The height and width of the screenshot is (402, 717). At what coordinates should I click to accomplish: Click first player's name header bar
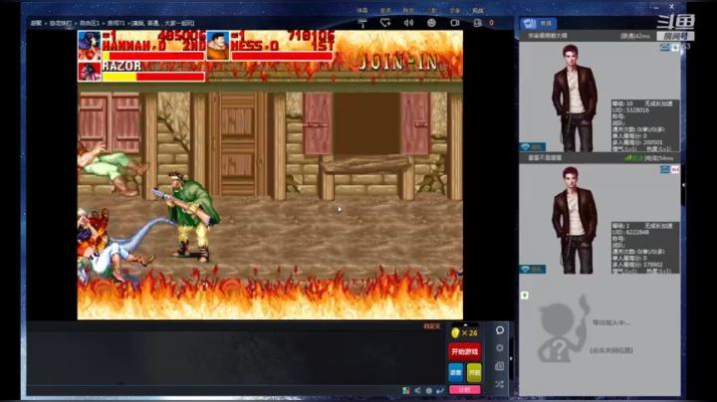click(599, 36)
